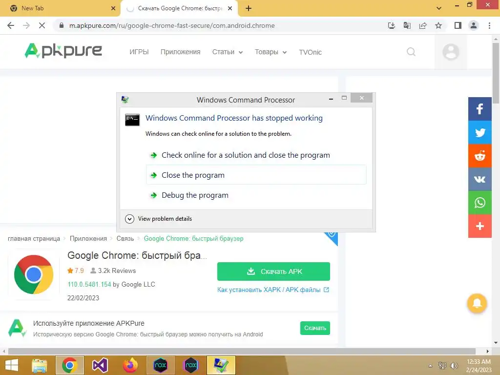Screen dimensions: 500x375
Task: Share on VK
Action: coord(479,179)
